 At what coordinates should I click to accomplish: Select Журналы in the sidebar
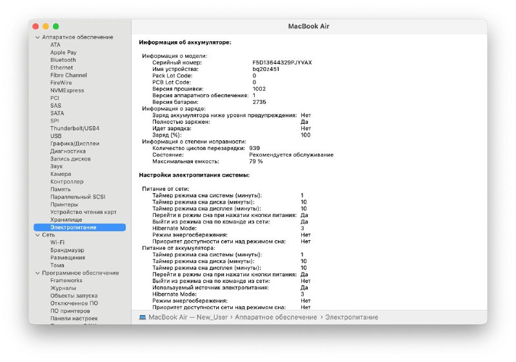click(63, 288)
